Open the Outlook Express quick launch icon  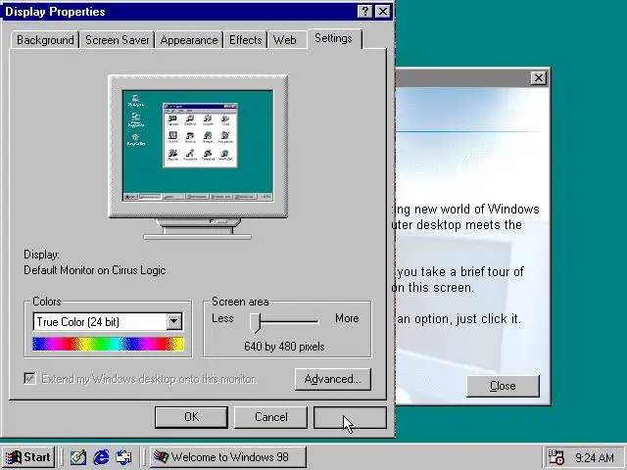tap(123, 457)
